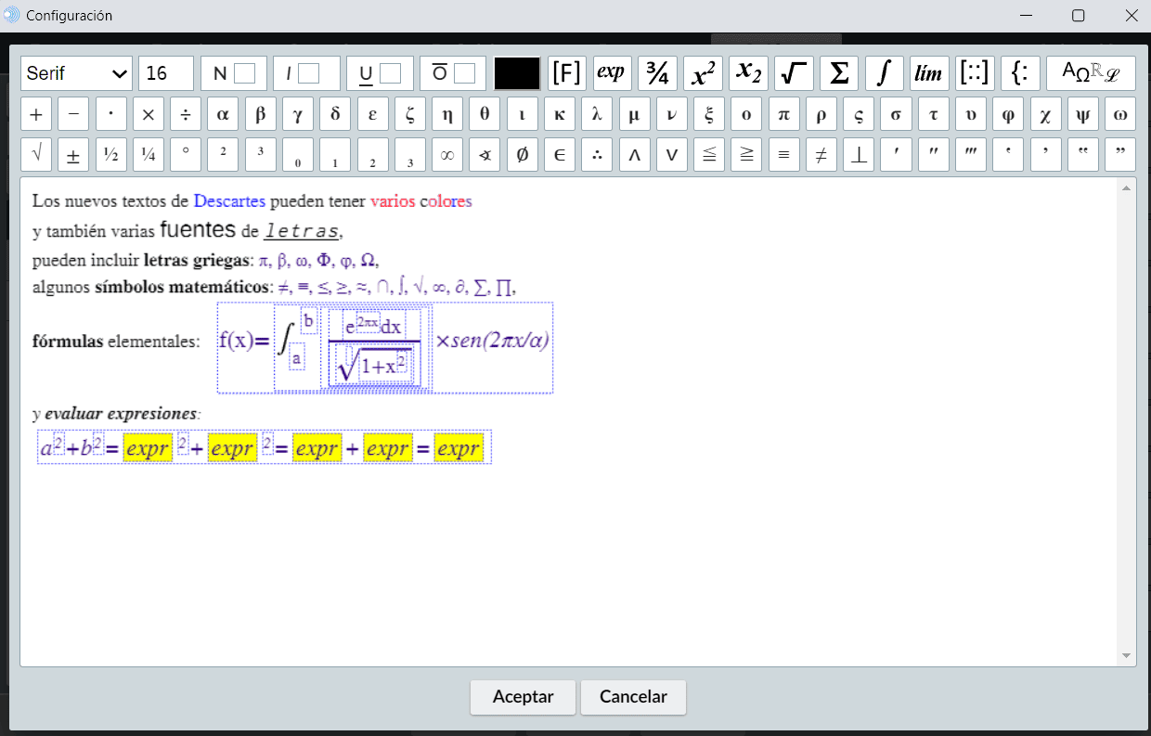Insert a square root formula

794,73
